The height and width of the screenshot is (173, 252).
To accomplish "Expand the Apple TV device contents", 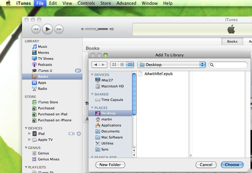I will (29, 139).
